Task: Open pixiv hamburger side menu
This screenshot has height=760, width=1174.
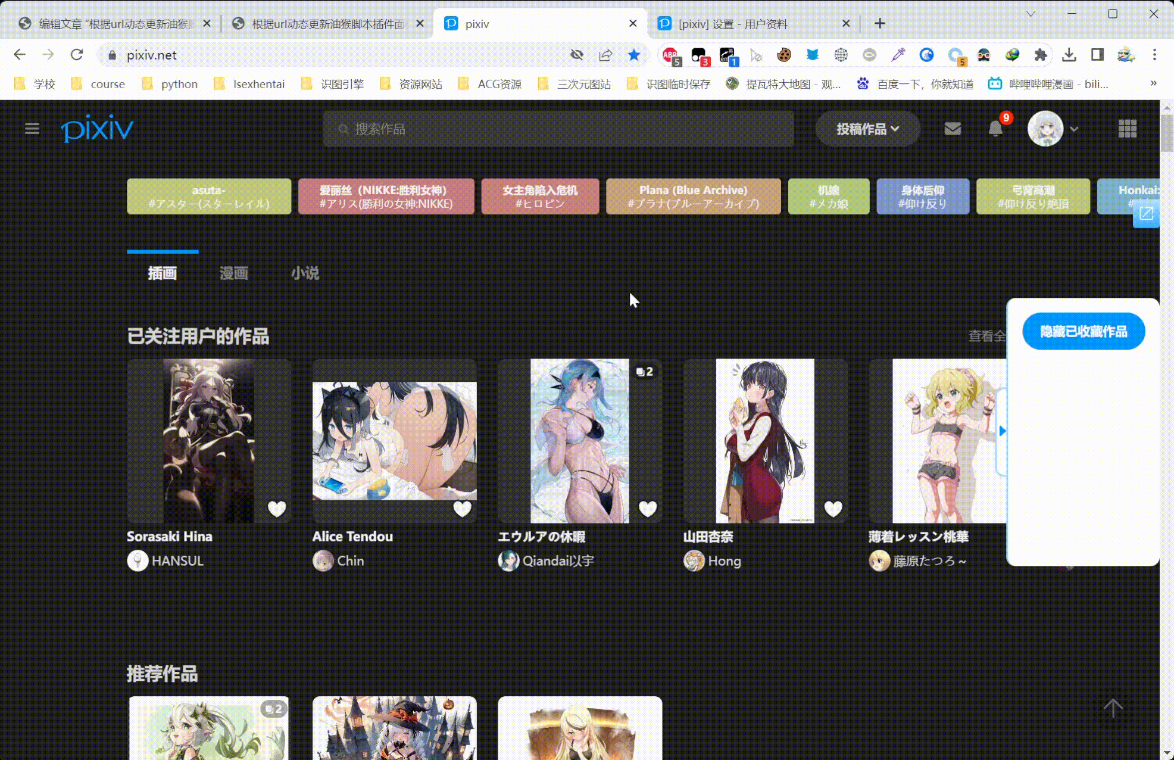Action: coord(32,129)
